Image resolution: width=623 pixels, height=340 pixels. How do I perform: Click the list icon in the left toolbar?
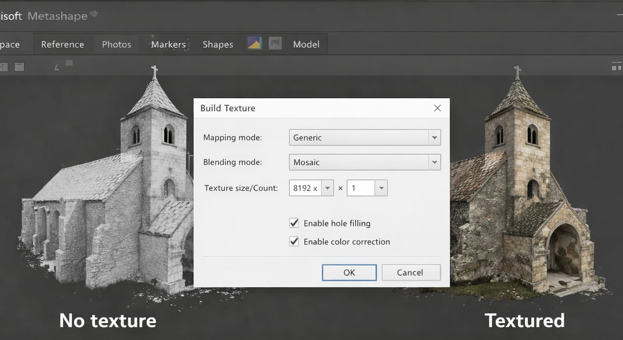3,66
